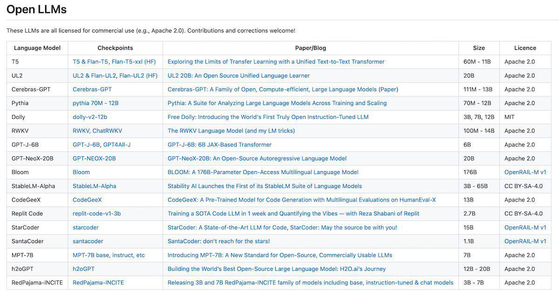Open the Flan-T5-xxl (HF) link
This screenshot has height=293, width=559.
point(134,61)
